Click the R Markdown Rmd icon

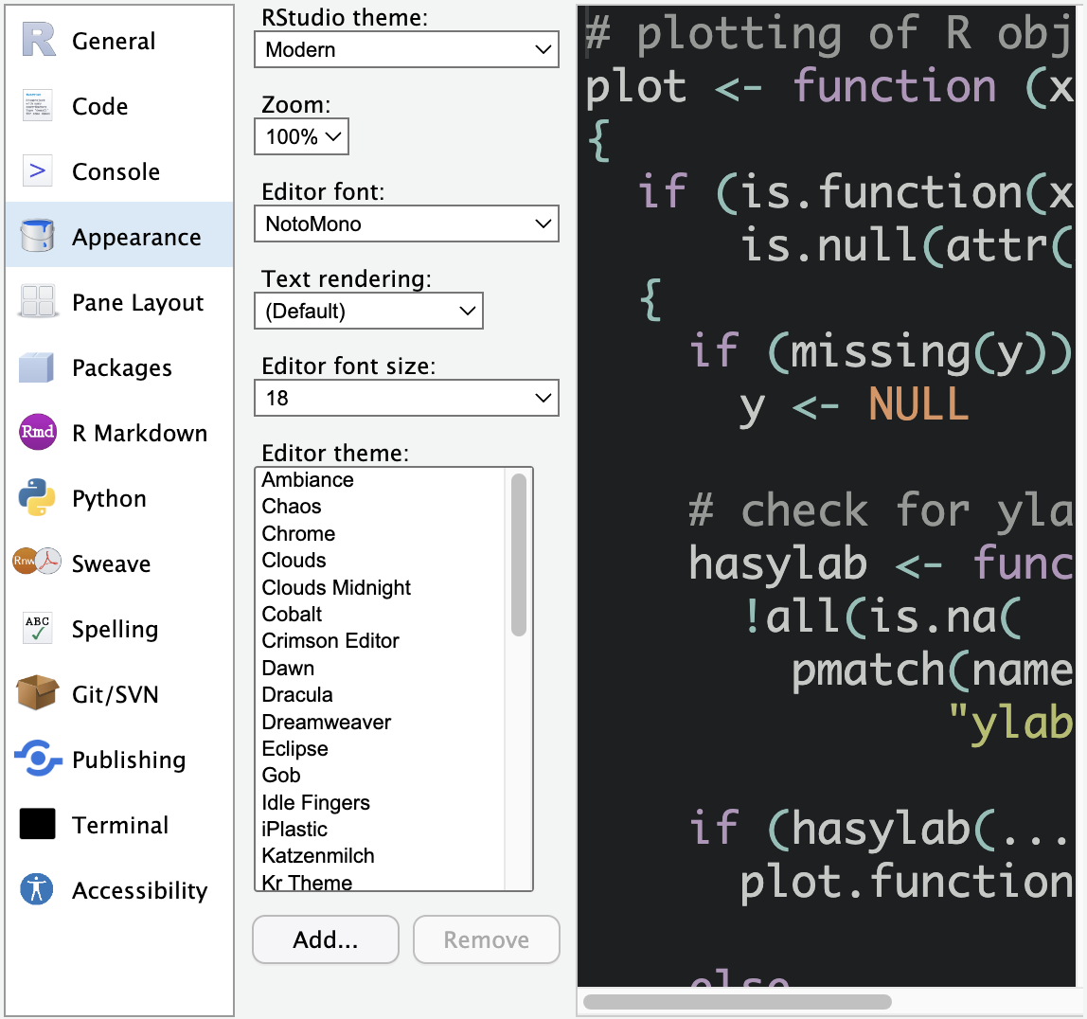[38, 432]
